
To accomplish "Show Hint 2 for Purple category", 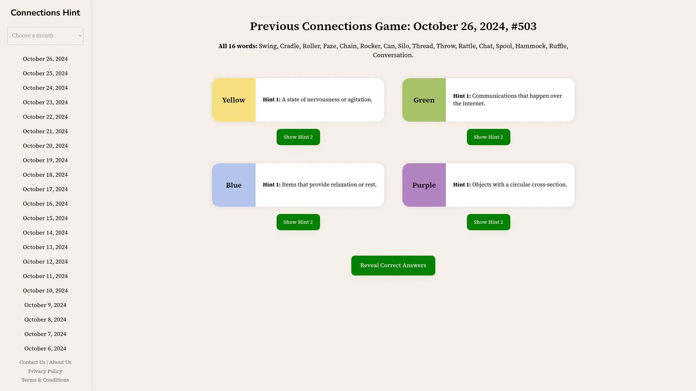I will tap(489, 222).
